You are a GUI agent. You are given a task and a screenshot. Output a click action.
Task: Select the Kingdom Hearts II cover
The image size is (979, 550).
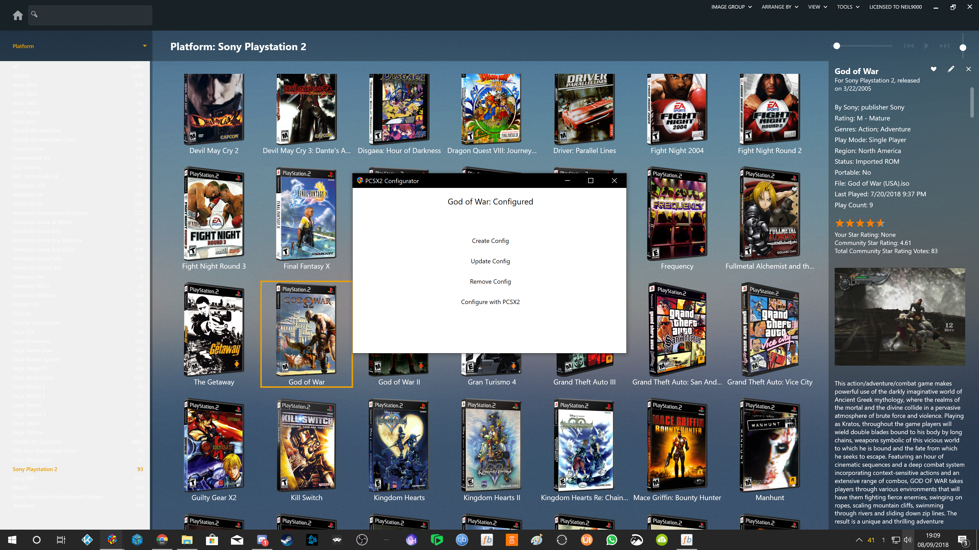[x=491, y=445]
